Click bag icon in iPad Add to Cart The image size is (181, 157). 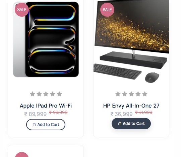coord(34,125)
